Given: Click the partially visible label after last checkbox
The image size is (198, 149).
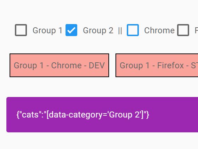Looking at the screenshot, I should (196, 30).
